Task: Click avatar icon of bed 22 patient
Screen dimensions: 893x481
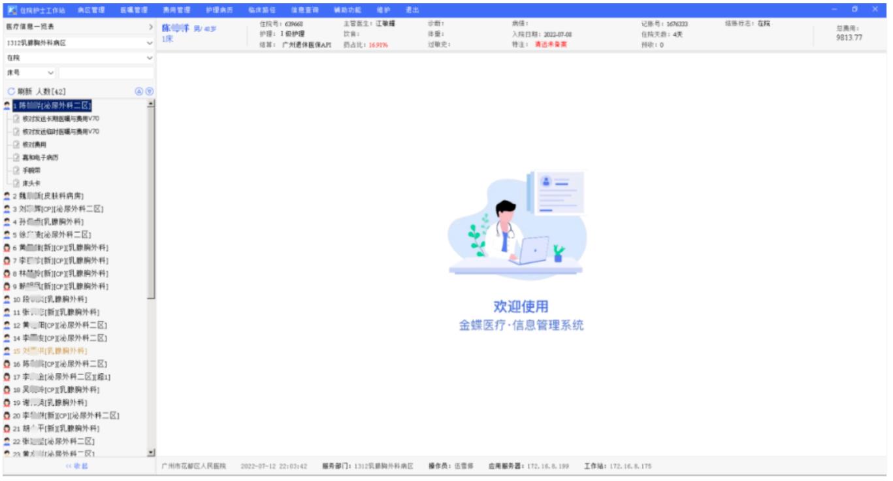Action: tap(7, 441)
